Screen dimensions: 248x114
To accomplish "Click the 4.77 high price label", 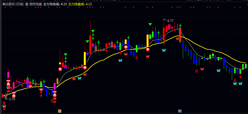I will [x=170, y=21].
